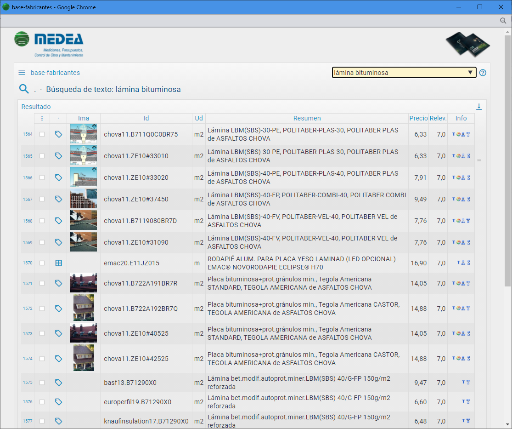Click the Id column header
Screen dimensions: 512x429
coord(146,119)
